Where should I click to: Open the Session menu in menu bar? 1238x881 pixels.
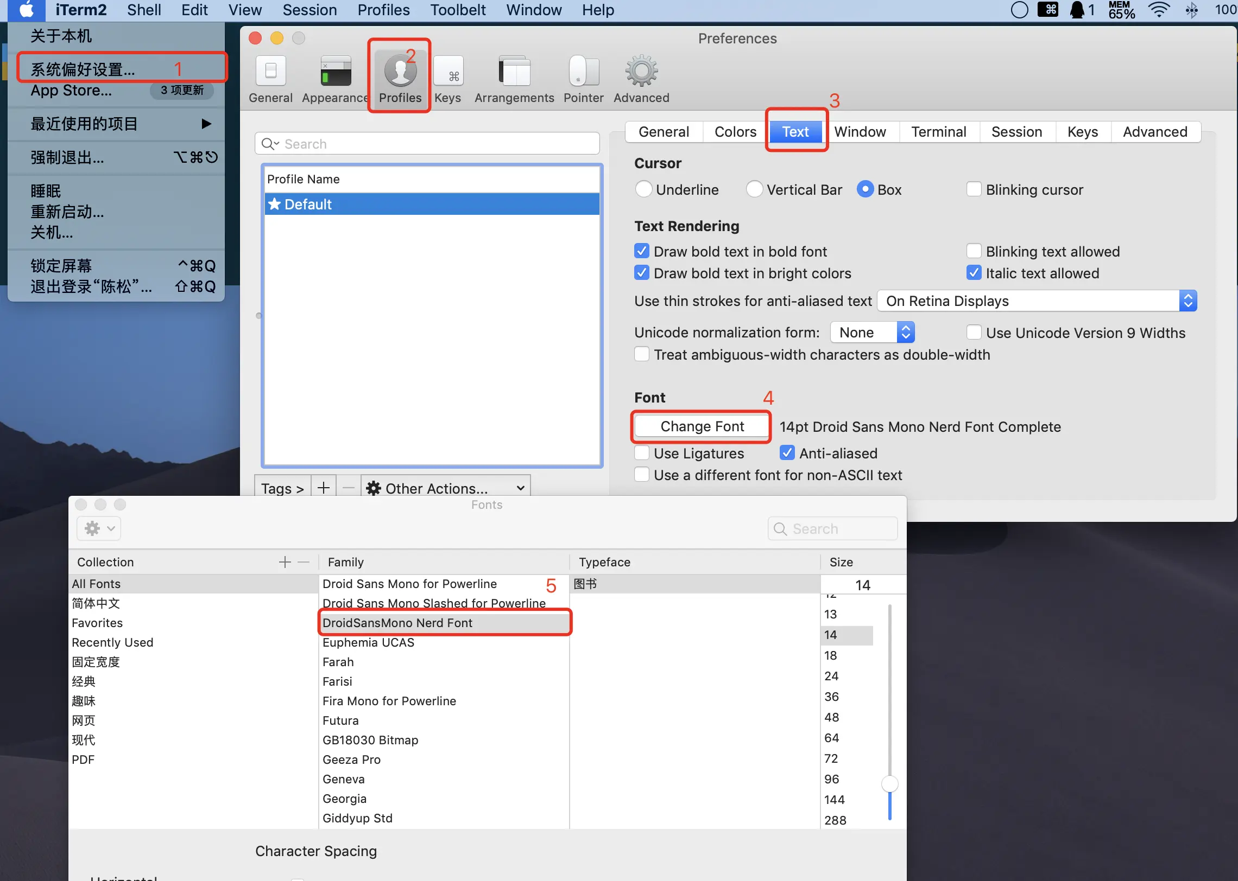pos(309,10)
